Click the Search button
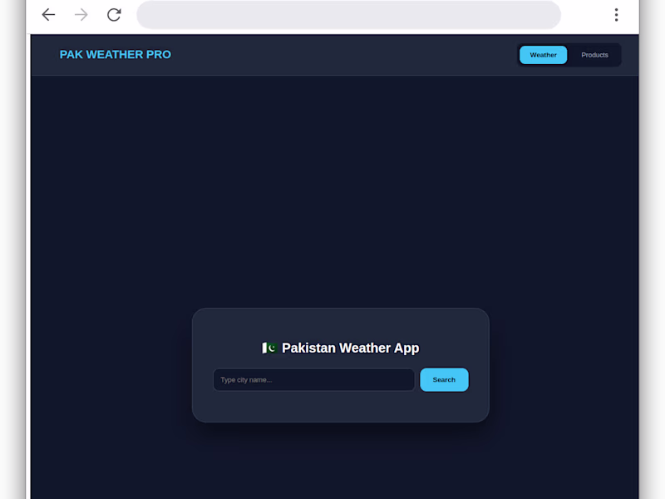Viewport: 665px width, 499px height. 444,379
